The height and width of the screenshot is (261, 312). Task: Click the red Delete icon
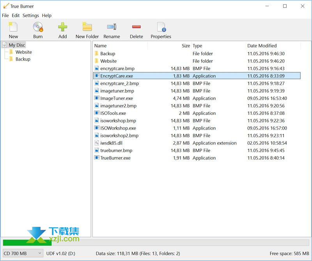136,27
